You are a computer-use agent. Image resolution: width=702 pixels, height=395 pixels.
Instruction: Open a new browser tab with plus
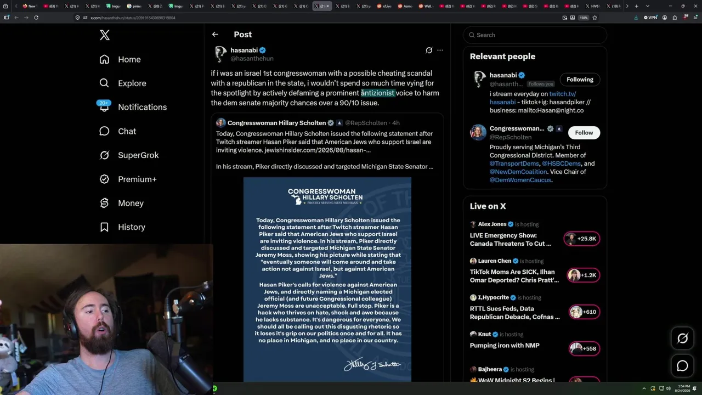[x=636, y=6]
